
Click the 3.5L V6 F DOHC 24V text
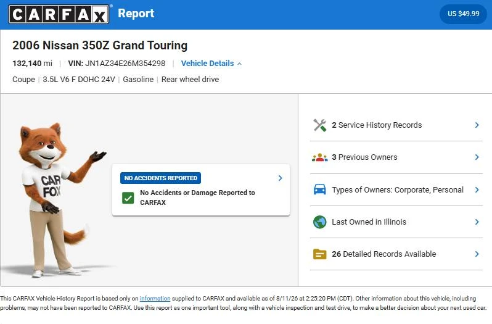(x=79, y=80)
